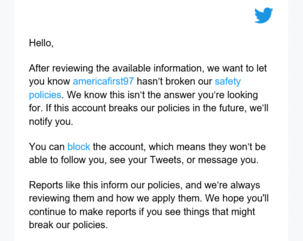
Task: Open the americafirst97 profile link
Action: pyautogui.click(x=103, y=81)
